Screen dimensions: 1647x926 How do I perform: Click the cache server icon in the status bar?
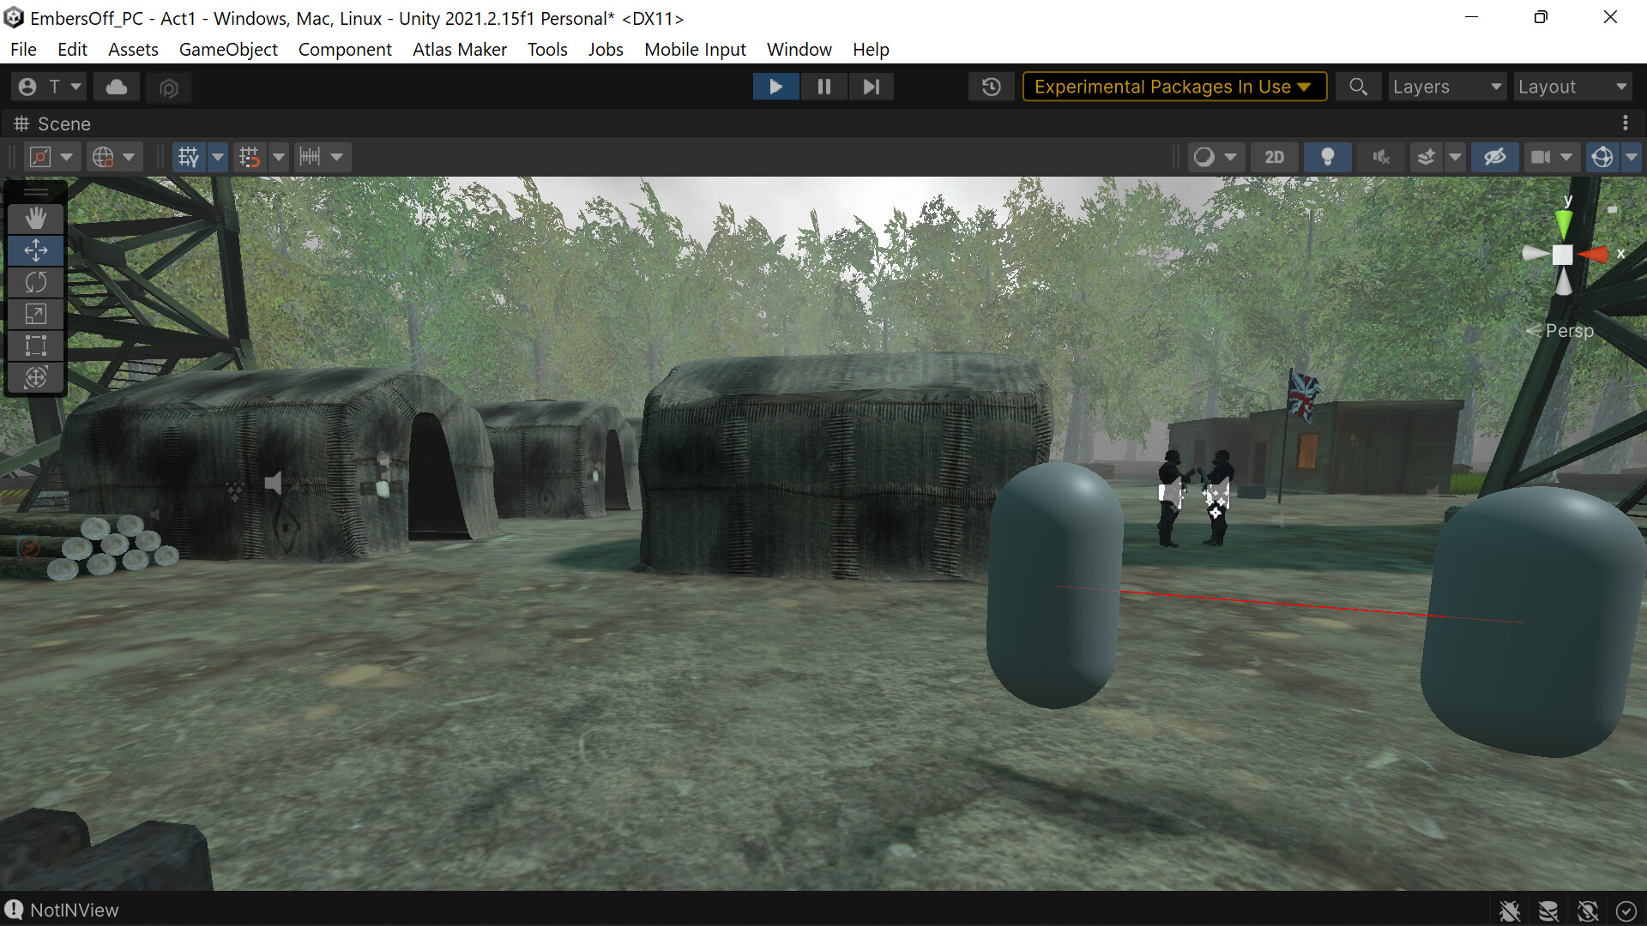coord(1549,911)
